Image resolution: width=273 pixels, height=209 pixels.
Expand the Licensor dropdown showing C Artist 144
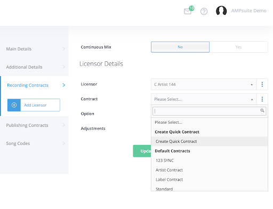[x=204, y=84]
